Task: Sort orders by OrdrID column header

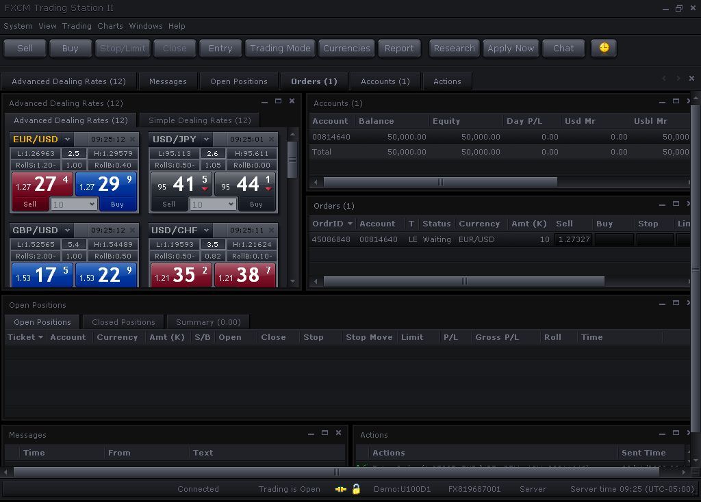Action: pyautogui.click(x=333, y=224)
